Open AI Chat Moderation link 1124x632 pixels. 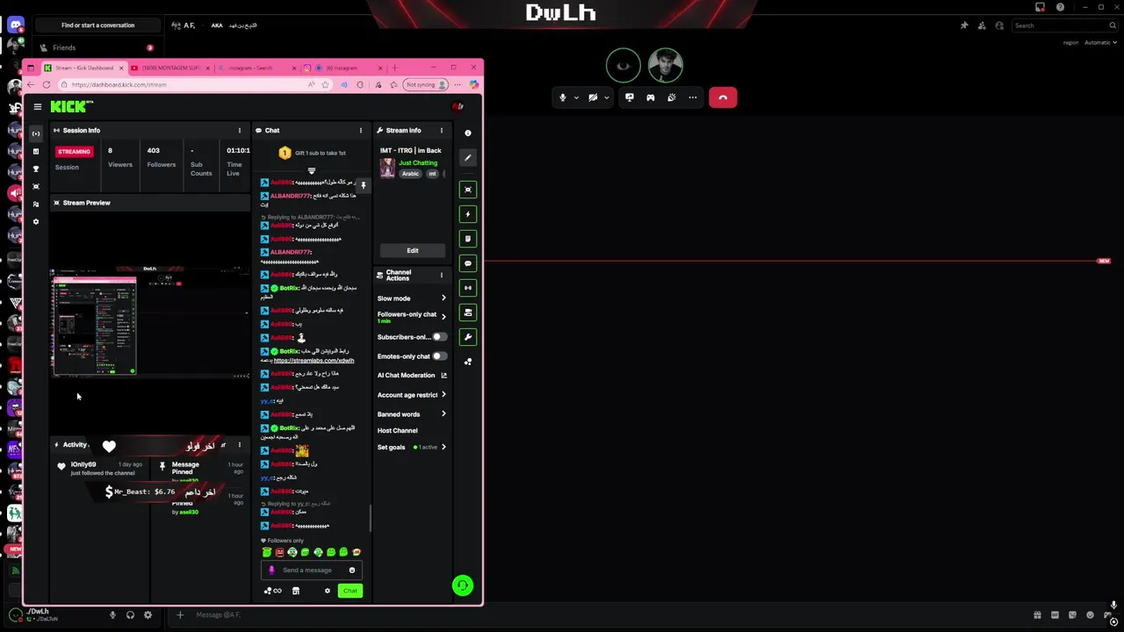[412, 375]
